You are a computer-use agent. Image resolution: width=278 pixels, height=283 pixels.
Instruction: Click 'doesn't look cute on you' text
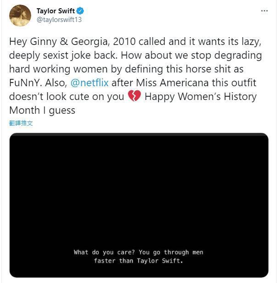point(67,97)
